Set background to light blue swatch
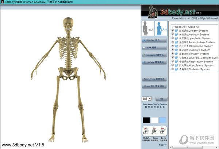This screenshot has width=219, height=149. pyautogui.click(x=163, y=120)
